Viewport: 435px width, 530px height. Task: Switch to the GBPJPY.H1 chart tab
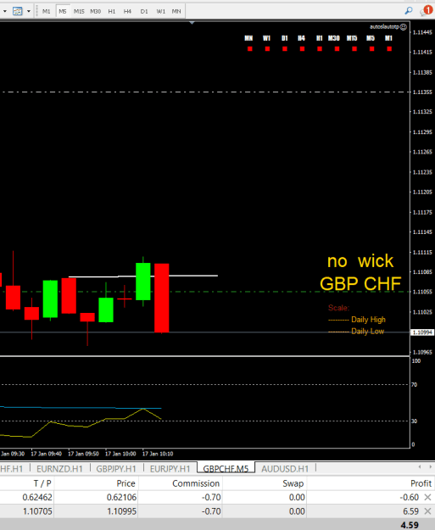pyautogui.click(x=116, y=469)
